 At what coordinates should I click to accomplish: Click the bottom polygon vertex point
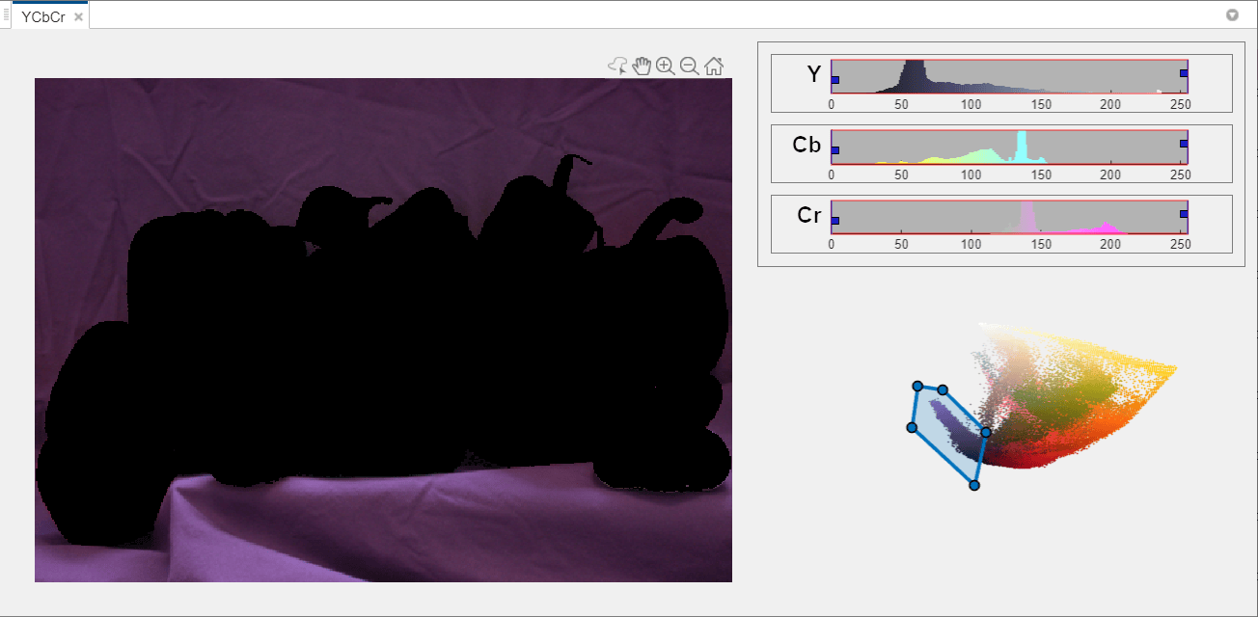tap(974, 485)
